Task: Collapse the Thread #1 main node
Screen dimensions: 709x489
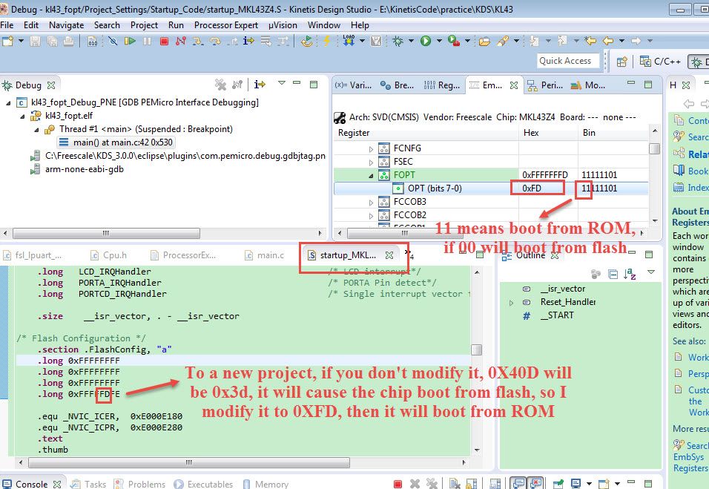Action: pyautogui.click(x=36, y=130)
